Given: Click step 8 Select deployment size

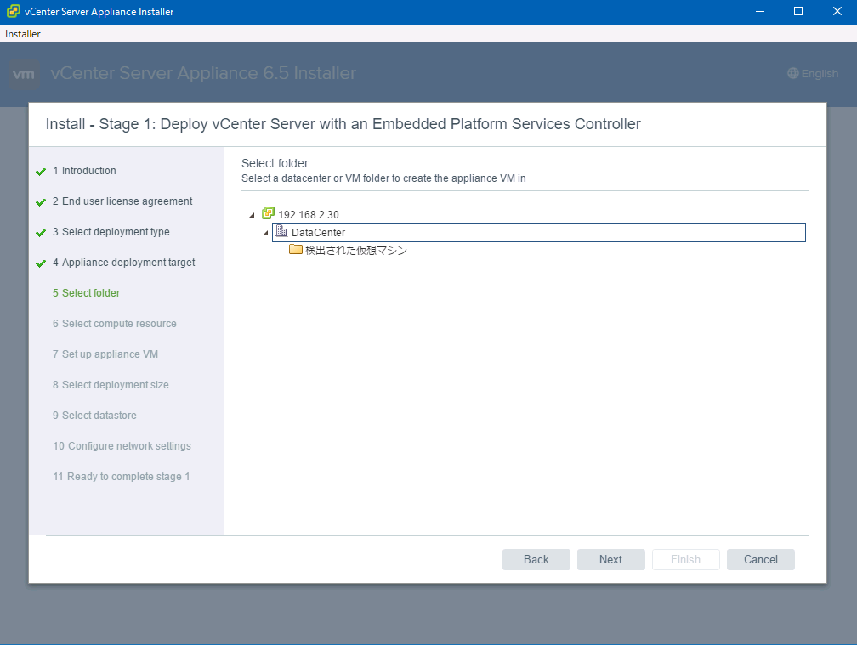Looking at the screenshot, I should (x=111, y=384).
